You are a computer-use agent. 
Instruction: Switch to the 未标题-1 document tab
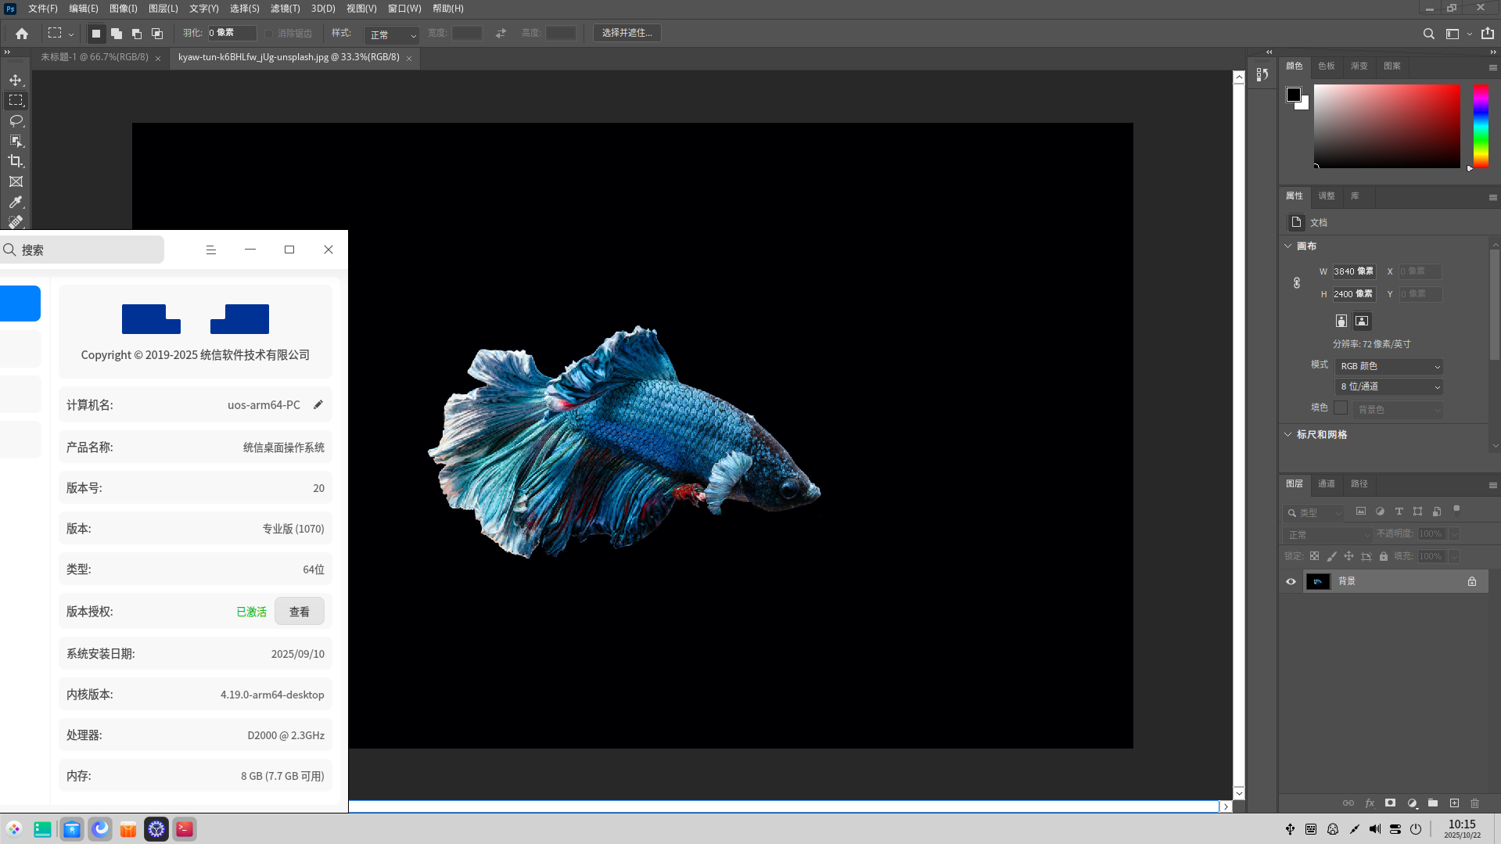95,57
